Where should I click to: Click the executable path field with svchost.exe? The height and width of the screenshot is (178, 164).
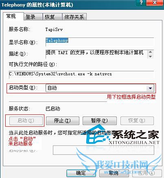pyautogui.click(x=81, y=75)
